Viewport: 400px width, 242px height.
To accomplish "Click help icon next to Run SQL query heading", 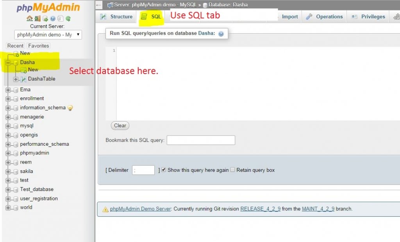I will [221, 34].
